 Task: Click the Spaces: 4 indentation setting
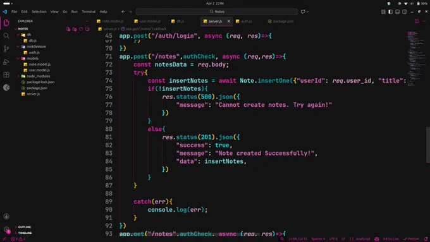[x=318, y=239]
